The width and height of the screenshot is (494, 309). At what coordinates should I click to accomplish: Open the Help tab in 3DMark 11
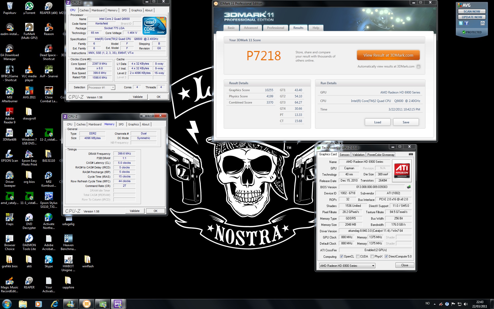pos(316,28)
